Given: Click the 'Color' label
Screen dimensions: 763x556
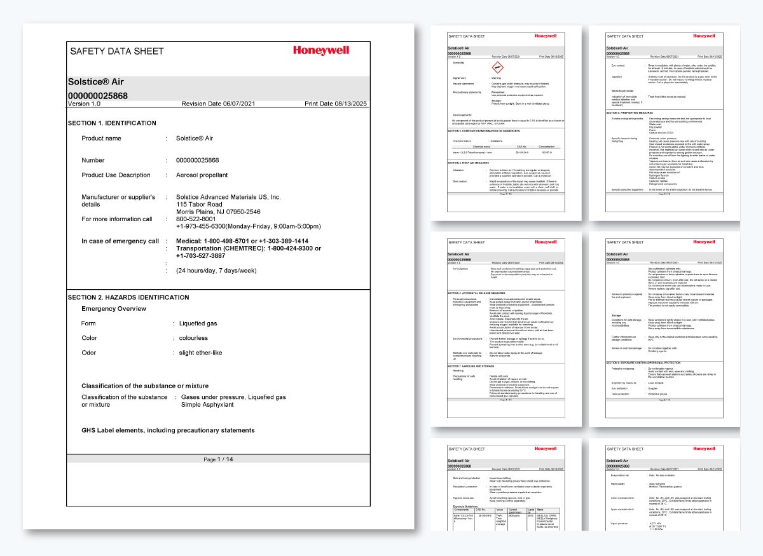Looking at the screenshot, I should 89,338.
